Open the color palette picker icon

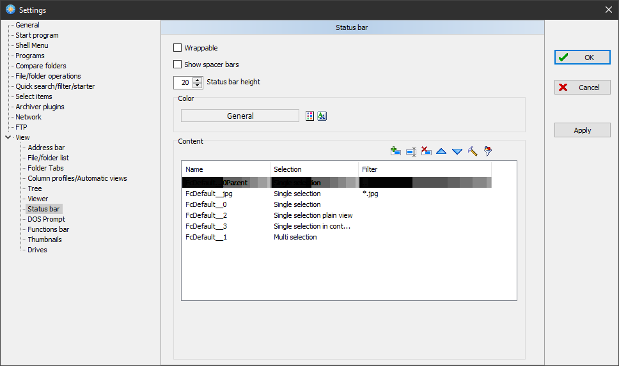(310, 116)
